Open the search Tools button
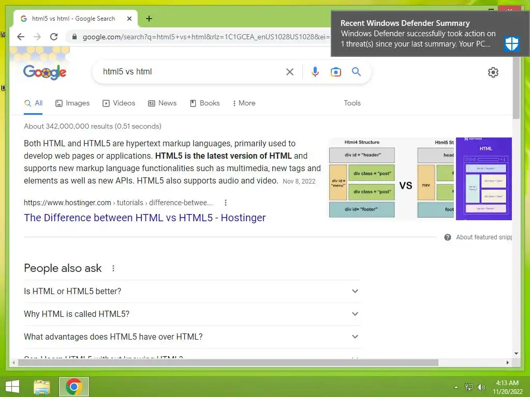530x397 pixels. click(352, 103)
